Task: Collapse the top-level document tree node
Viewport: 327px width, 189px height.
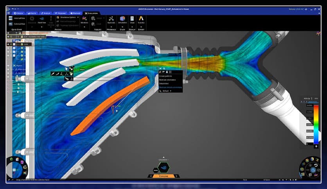Action: pos(16,33)
